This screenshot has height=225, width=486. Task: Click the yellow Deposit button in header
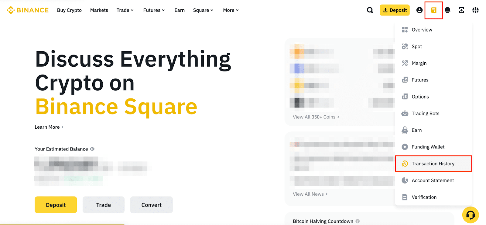tap(395, 10)
